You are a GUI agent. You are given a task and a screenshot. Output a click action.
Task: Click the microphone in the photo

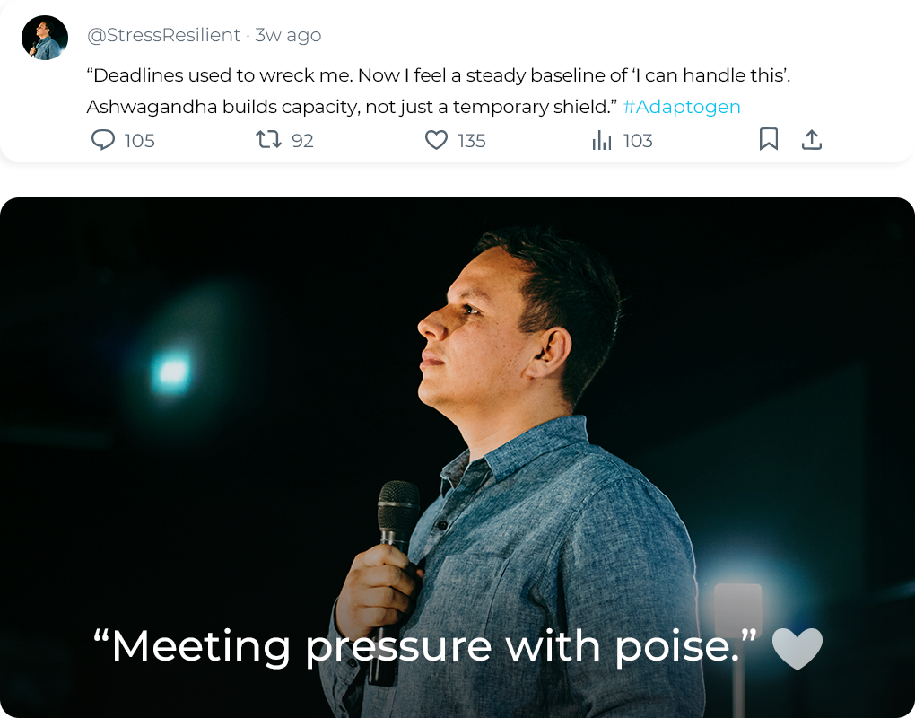[x=397, y=513]
